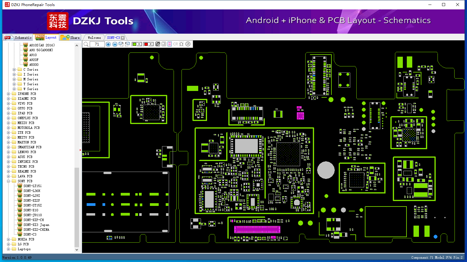Click the PADS icon beside SONY-LT15i
Viewport: 467px width, 262px height.
[20, 186]
